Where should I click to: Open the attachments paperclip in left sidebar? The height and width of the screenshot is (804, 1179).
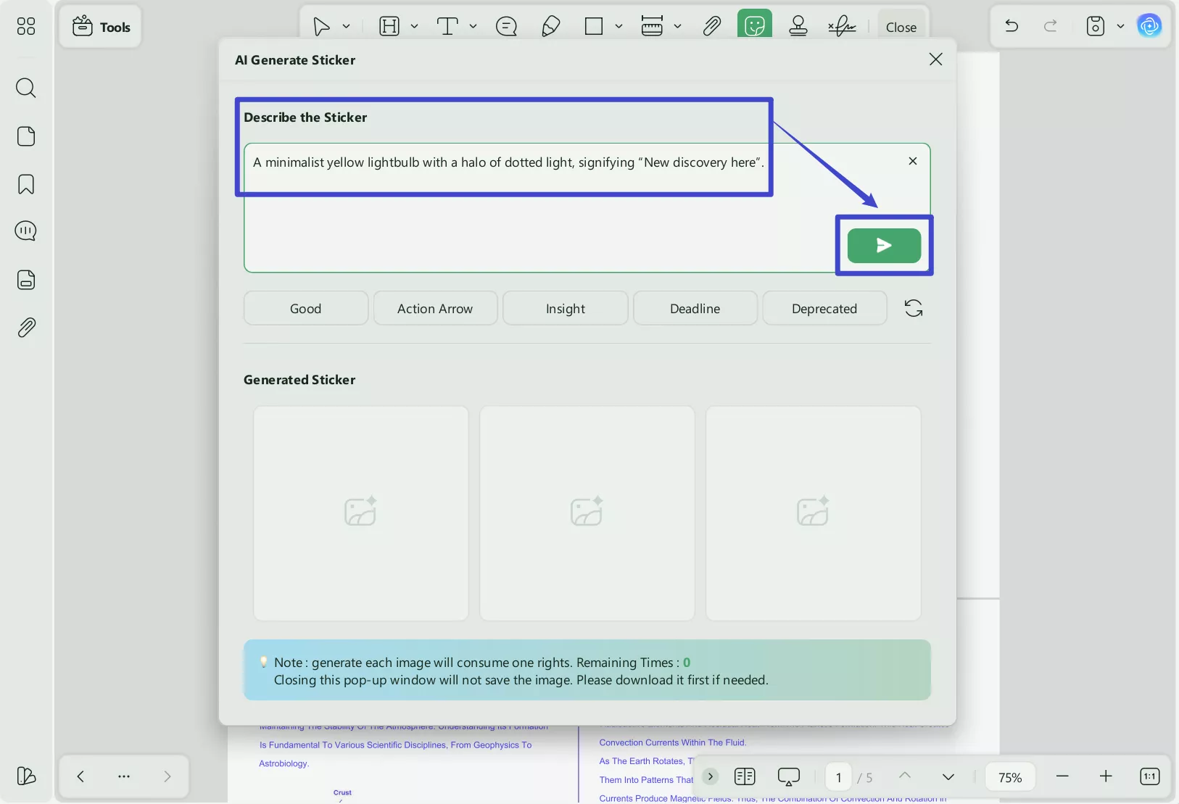tap(26, 328)
